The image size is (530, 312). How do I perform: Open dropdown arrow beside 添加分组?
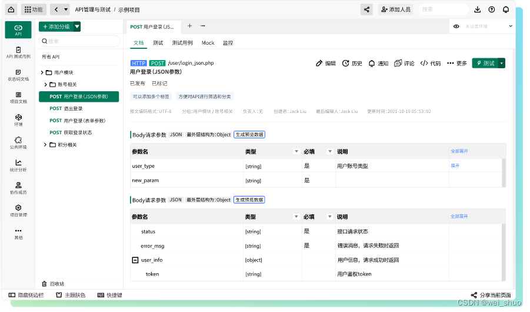click(77, 26)
